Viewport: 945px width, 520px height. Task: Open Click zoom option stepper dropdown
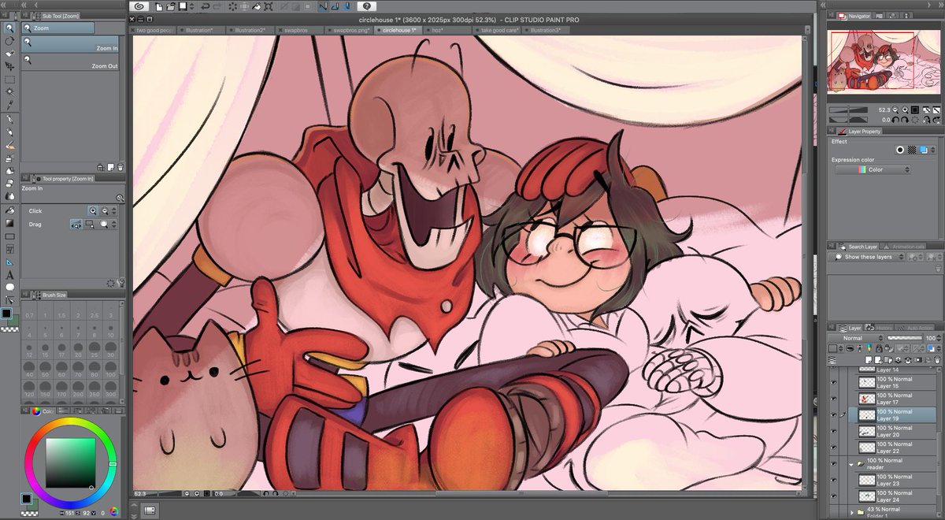point(114,211)
